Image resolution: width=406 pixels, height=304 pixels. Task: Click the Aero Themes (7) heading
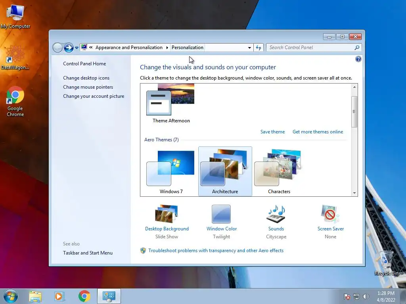(x=161, y=140)
